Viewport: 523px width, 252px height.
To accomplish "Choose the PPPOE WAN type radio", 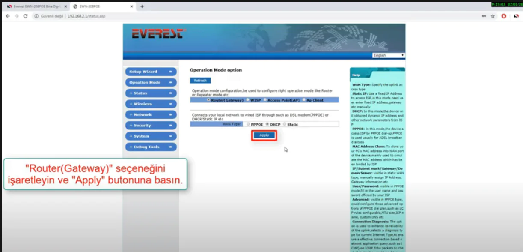I will [x=248, y=124].
